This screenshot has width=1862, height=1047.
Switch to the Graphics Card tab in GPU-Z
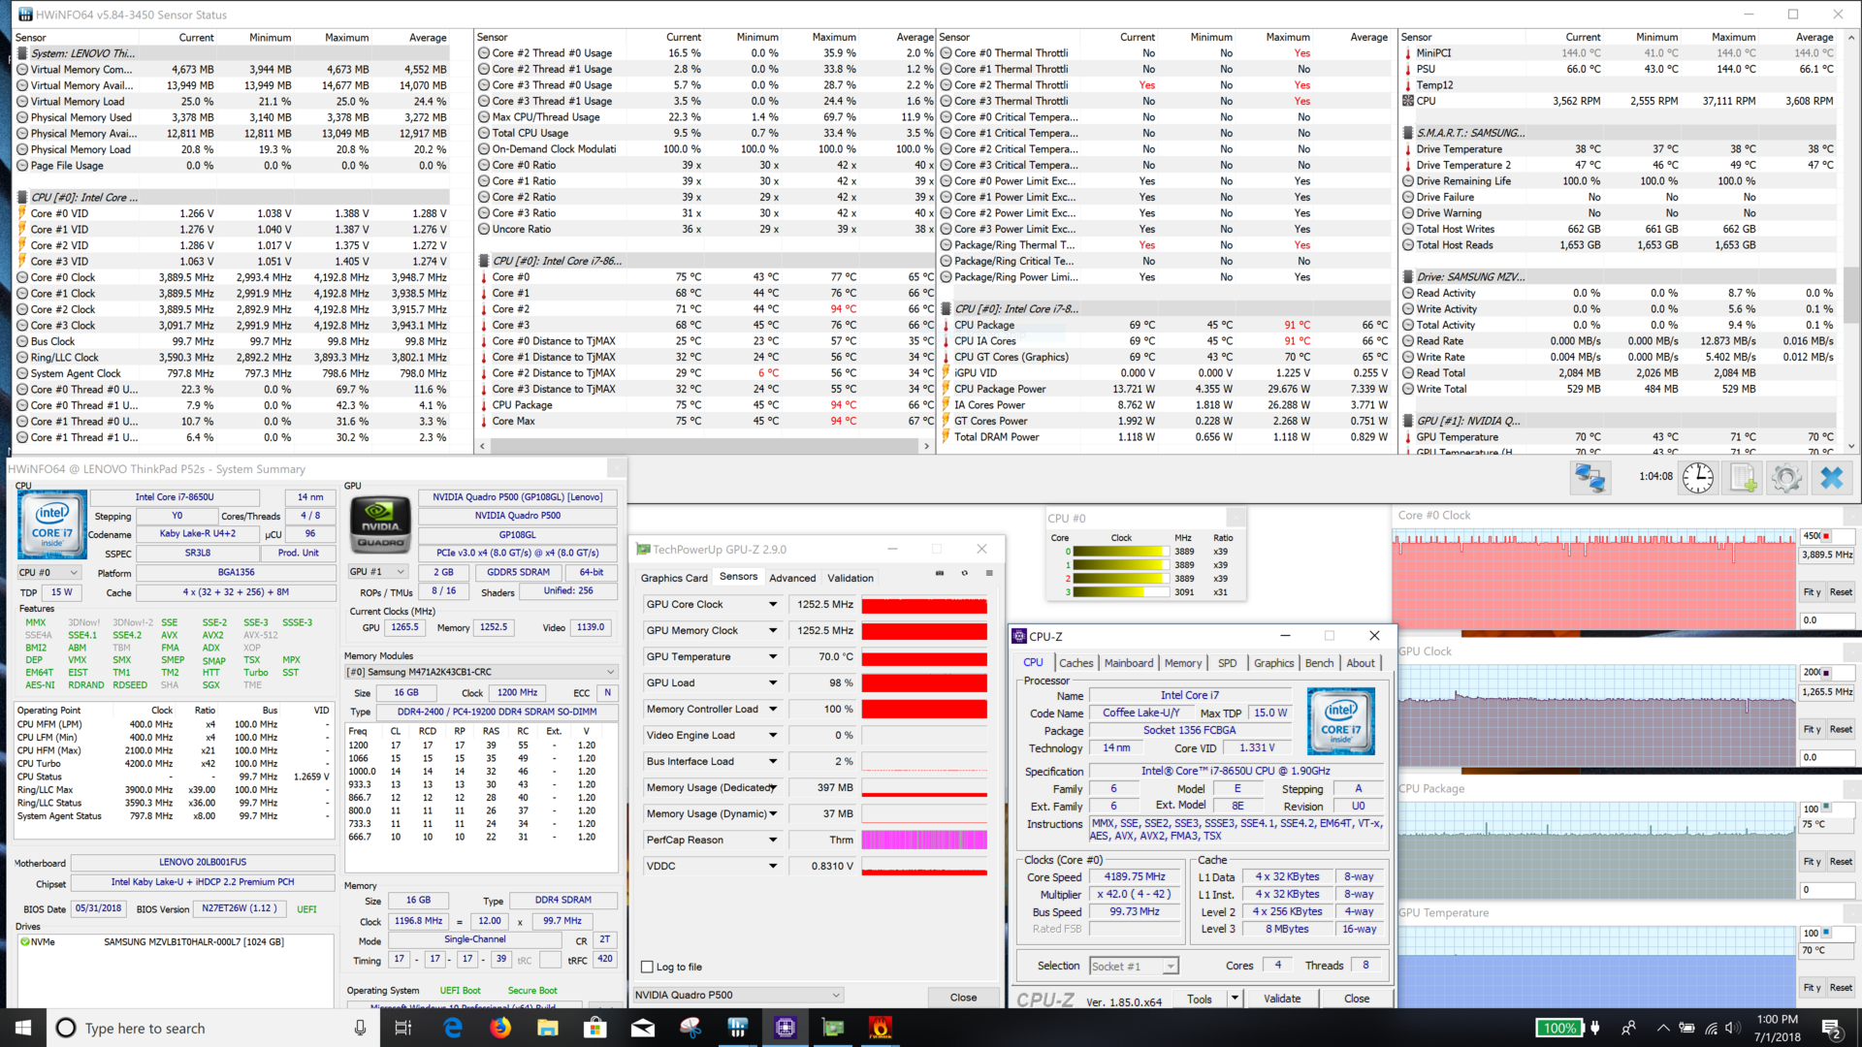(x=674, y=578)
